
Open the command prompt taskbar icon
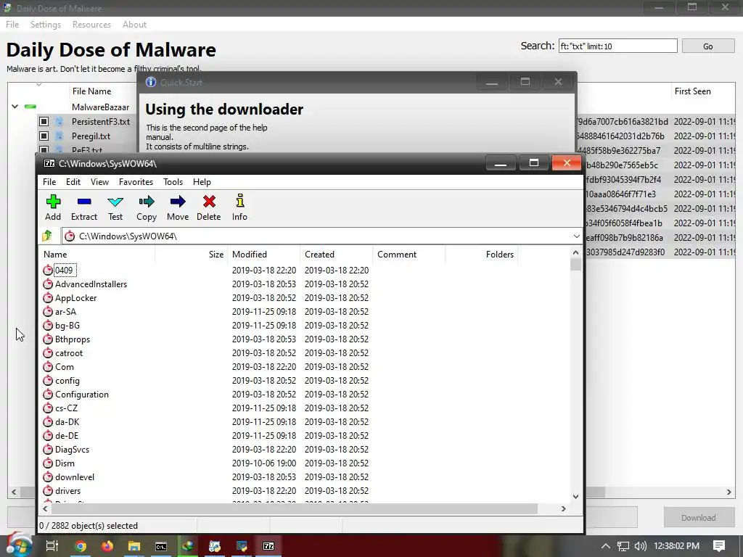tap(161, 546)
